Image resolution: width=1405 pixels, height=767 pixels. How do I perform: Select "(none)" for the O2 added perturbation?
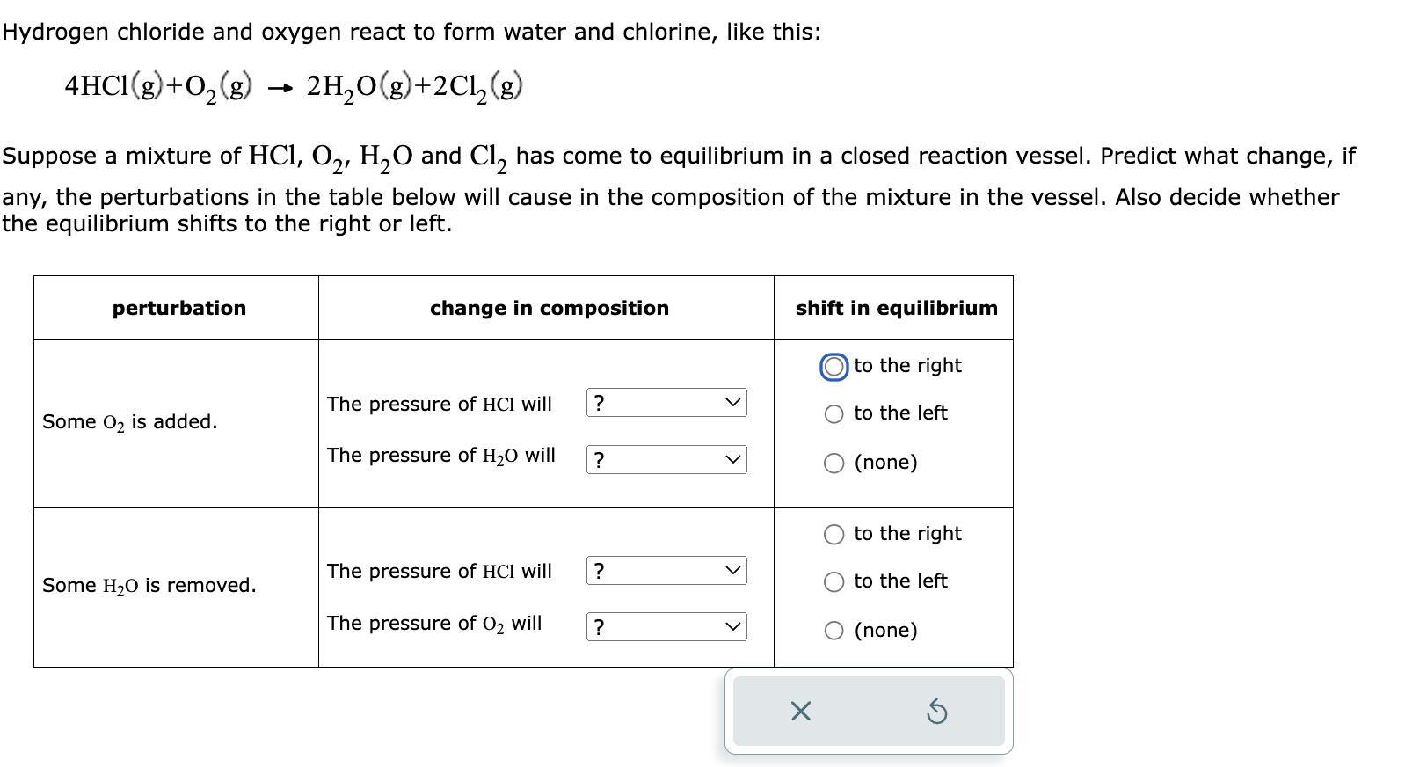(833, 464)
